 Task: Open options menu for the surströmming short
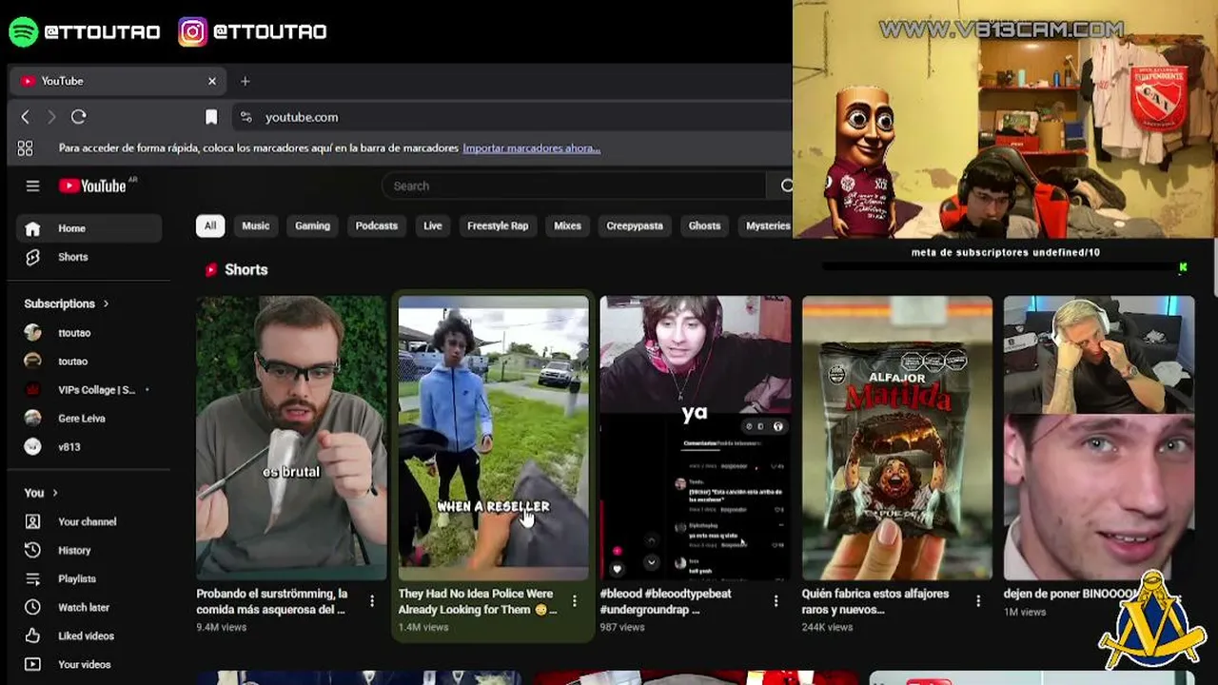point(372,601)
